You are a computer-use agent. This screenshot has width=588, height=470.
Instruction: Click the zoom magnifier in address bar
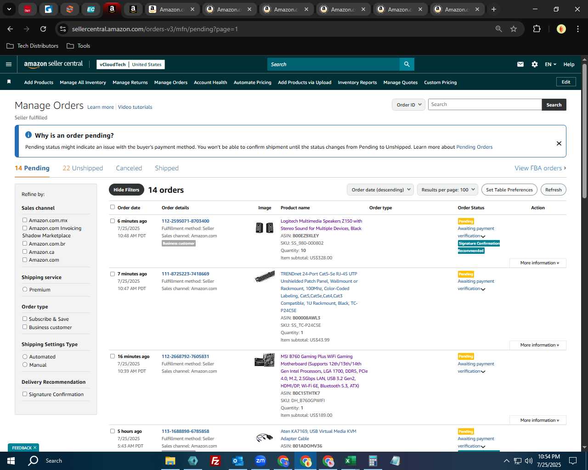click(x=499, y=29)
